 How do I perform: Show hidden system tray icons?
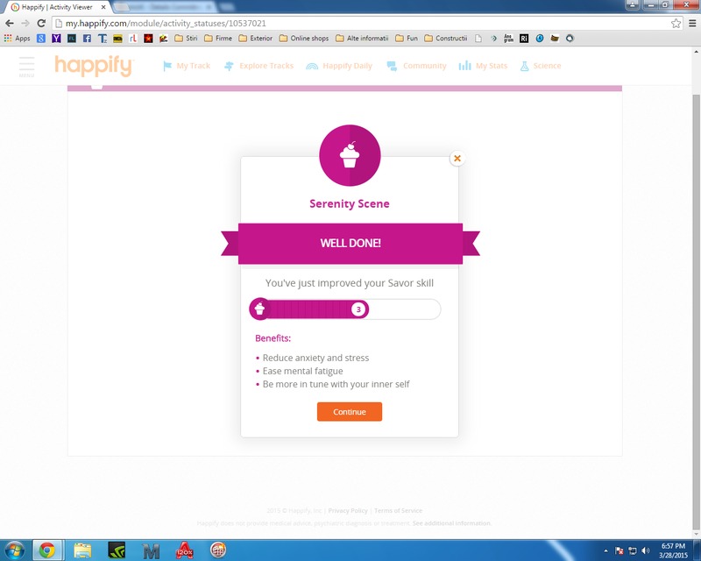(605, 550)
